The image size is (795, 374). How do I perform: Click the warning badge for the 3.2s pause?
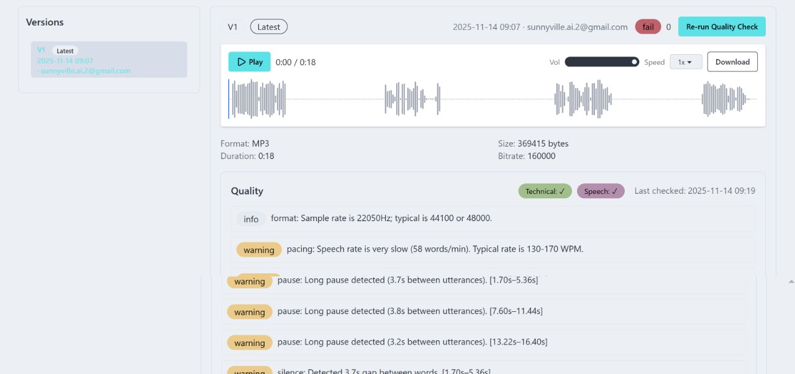tap(250, 342)
